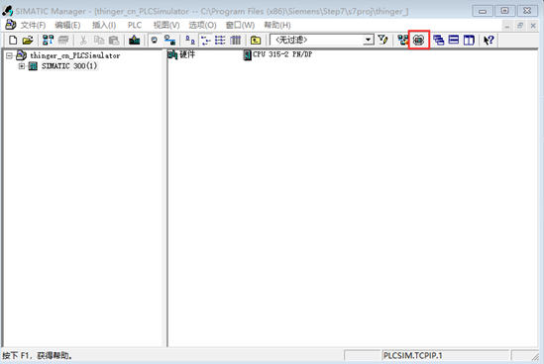Viewport: 544px width, 364px height.
Task: Tile windows horizontally icon
Action: 454,41
